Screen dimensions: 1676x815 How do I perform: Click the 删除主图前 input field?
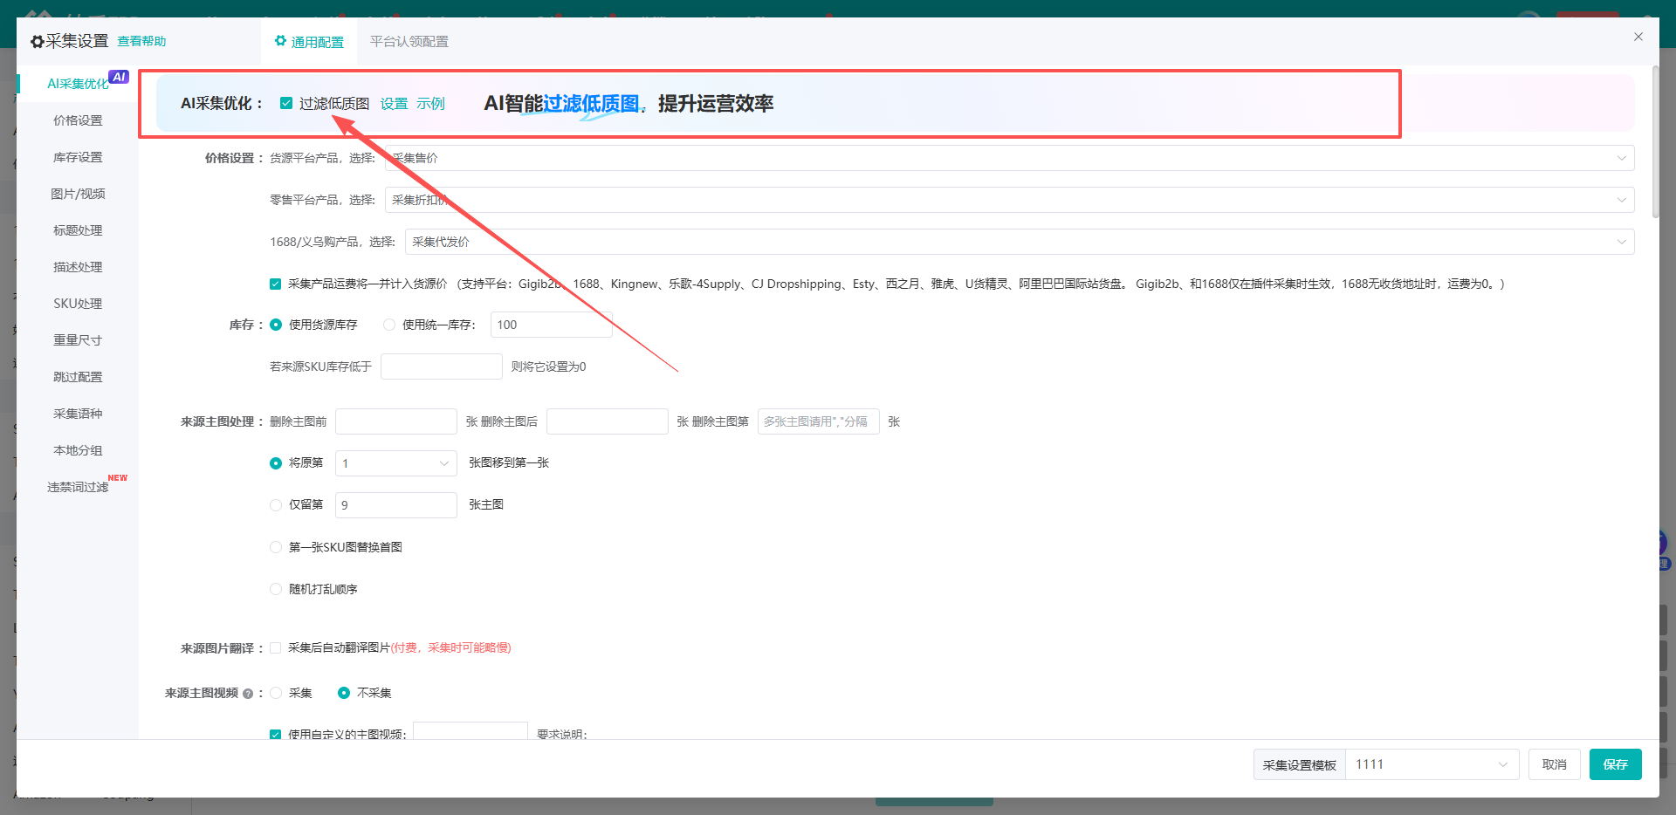click(396, 421)
